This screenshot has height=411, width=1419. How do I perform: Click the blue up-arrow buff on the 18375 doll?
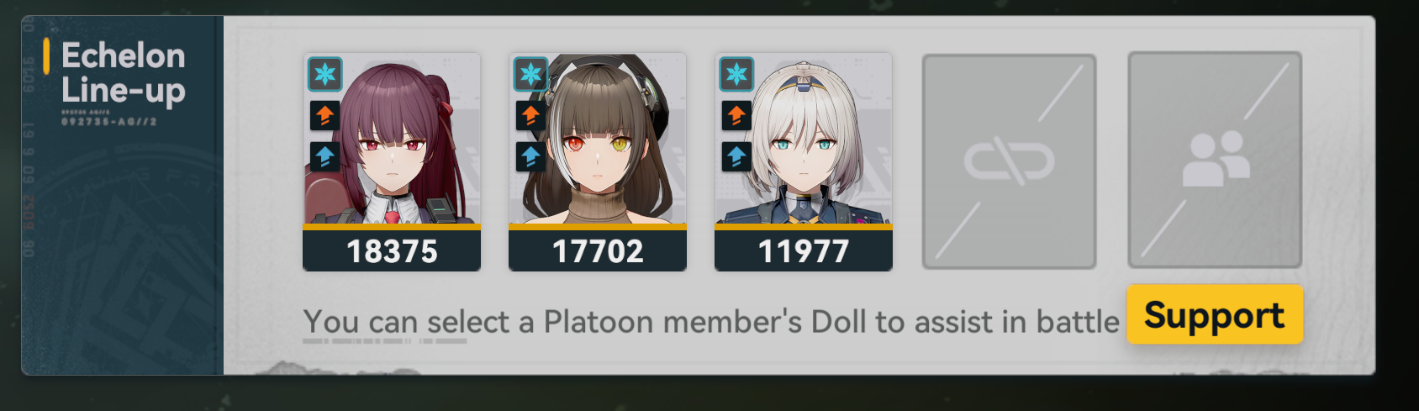(x=324, y=156)
